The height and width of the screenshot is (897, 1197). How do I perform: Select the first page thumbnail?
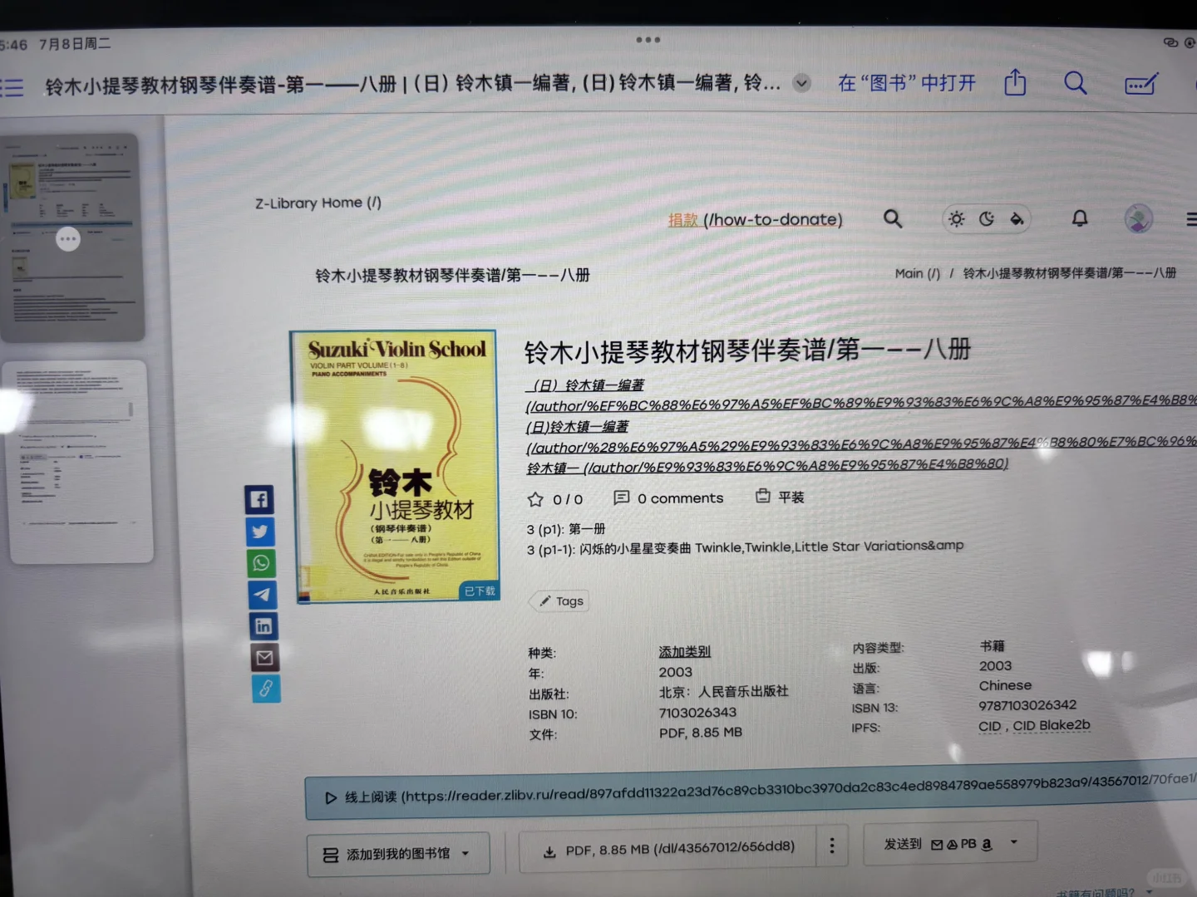pos(72,237)
